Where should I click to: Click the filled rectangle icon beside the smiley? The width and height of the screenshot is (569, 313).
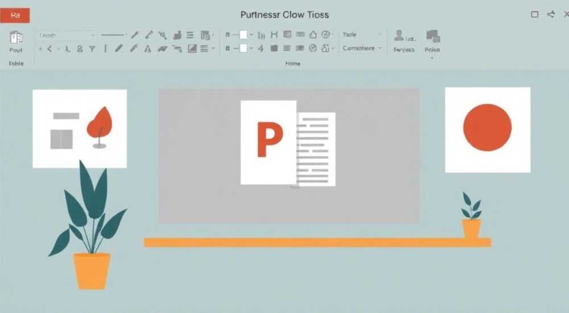[x=300, y=48]
